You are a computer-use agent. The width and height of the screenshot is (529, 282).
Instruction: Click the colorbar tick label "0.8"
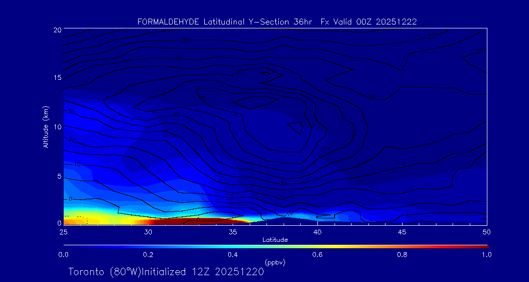click(x=402, y=255)
